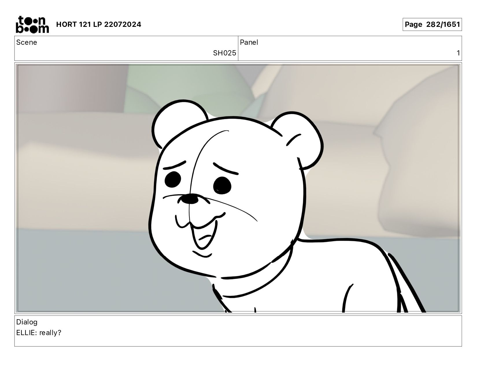This screenshot has height=368, width=477.
Task: Select the scene value 'SH025'
Action: tap(225, 53)
